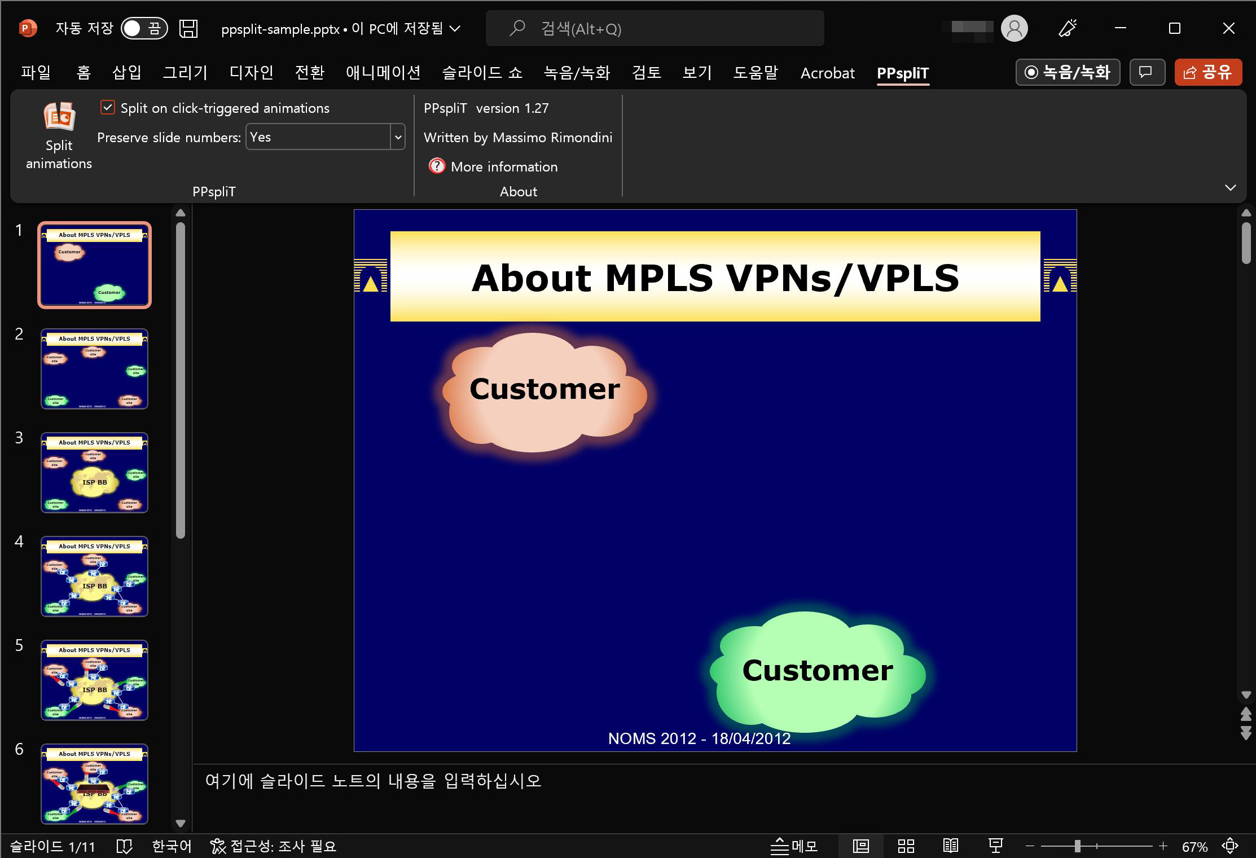Image resolution: width=1256 pixels, height=858 pixels.
Task: Open More information help icon
Action: pos(437,166)
